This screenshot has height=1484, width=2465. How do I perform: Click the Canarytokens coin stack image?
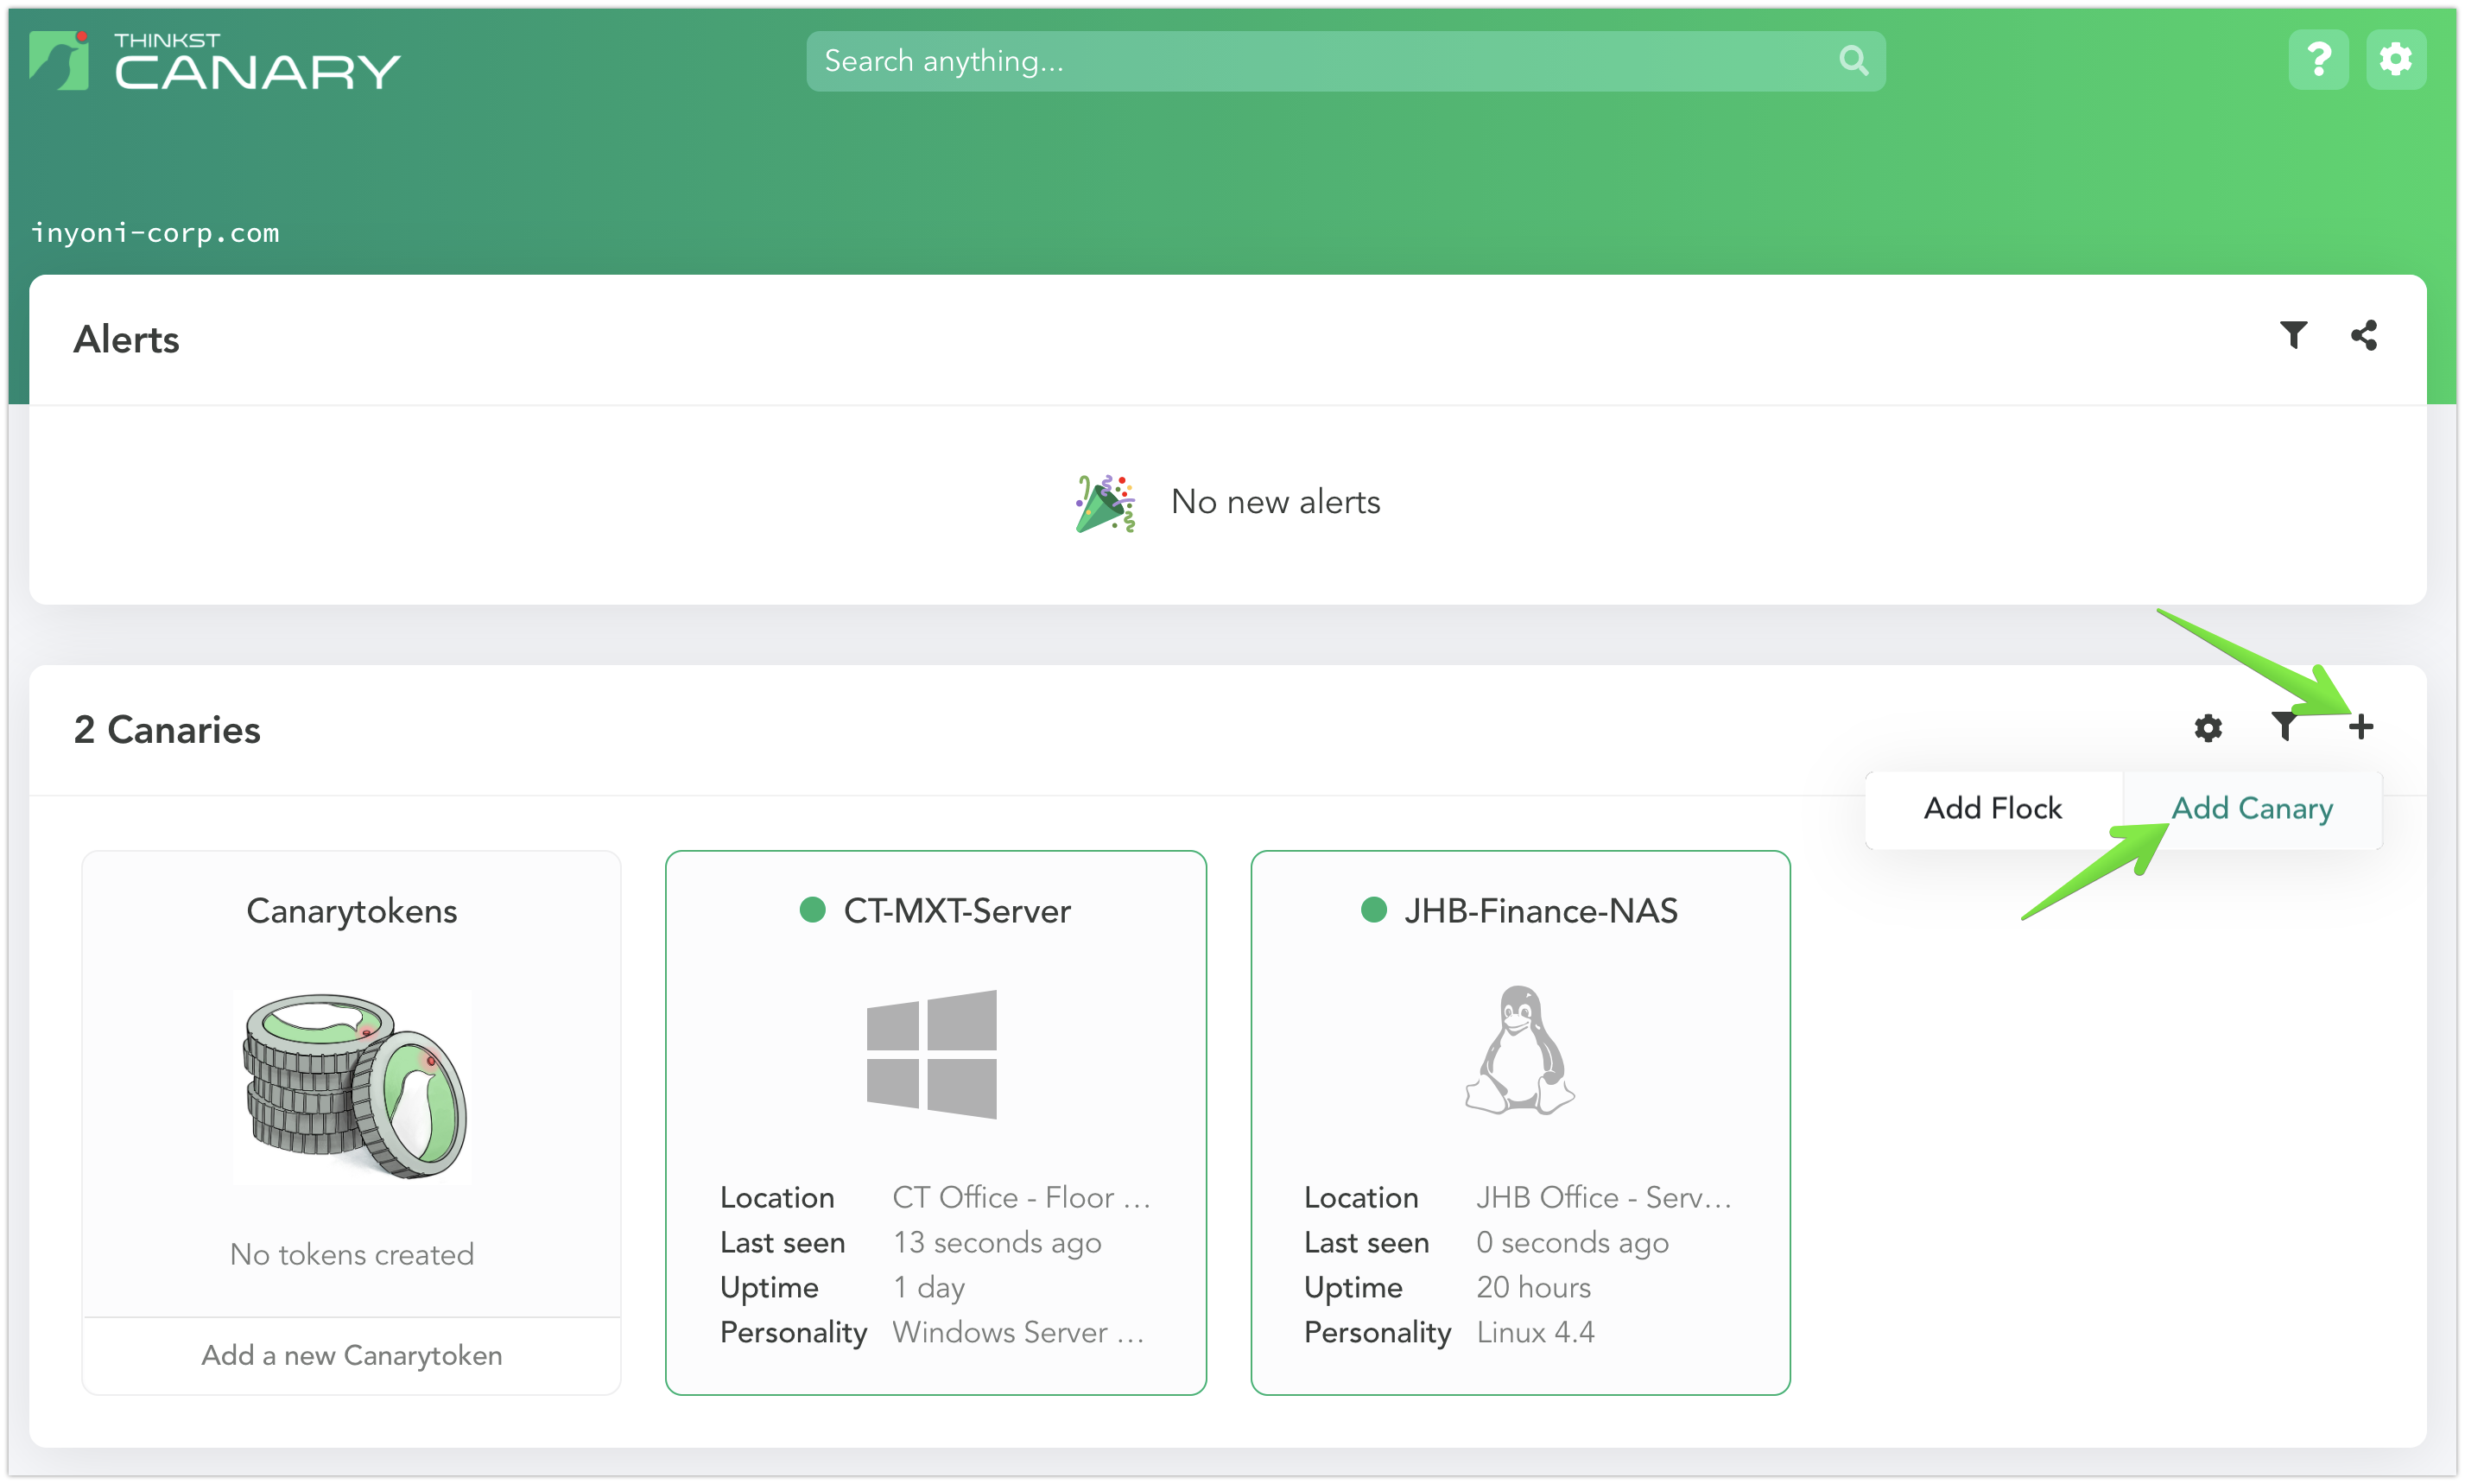click(352, 1087)
